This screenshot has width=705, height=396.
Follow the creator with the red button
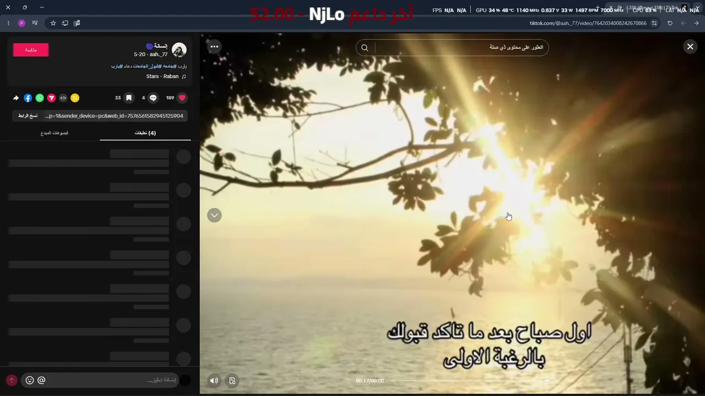[31, 50]
